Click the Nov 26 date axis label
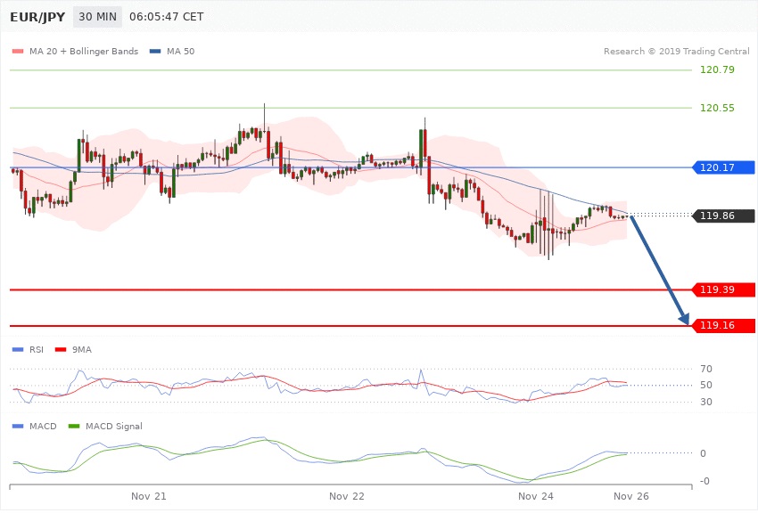Image resolution: width=758 pixels, height=513 pixels. click(630, 495)
